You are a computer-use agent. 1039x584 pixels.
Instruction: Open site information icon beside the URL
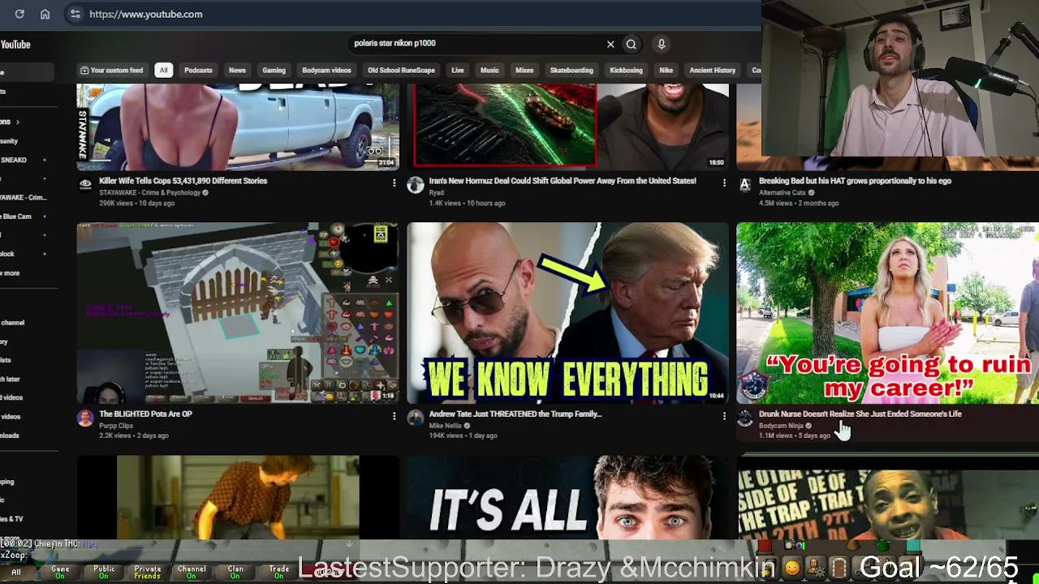click(x=75, y=14)
